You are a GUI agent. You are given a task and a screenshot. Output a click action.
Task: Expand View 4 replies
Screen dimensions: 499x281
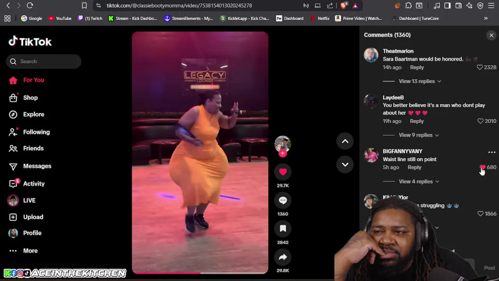point(419,181)
